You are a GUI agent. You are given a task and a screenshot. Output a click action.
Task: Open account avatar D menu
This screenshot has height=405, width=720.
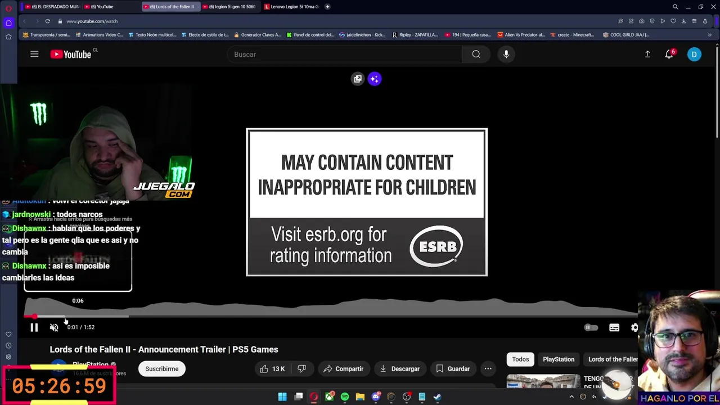[694, 55]
